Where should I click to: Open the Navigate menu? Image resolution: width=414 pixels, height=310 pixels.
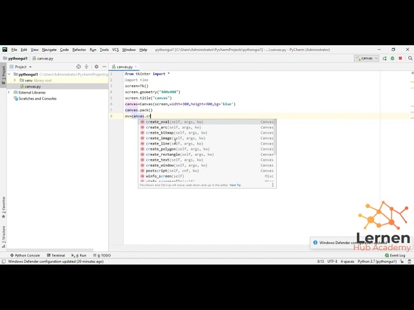point(49,50)
